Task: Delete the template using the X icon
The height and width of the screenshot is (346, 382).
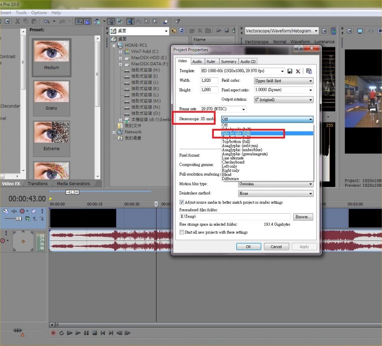Action: tap(298, 71)
